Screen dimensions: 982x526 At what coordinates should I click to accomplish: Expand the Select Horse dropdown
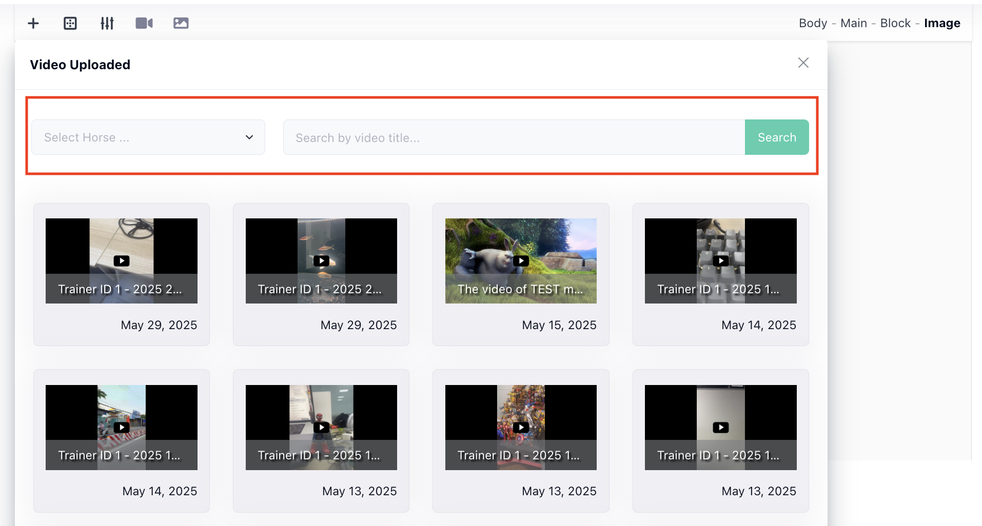point(148,137)
